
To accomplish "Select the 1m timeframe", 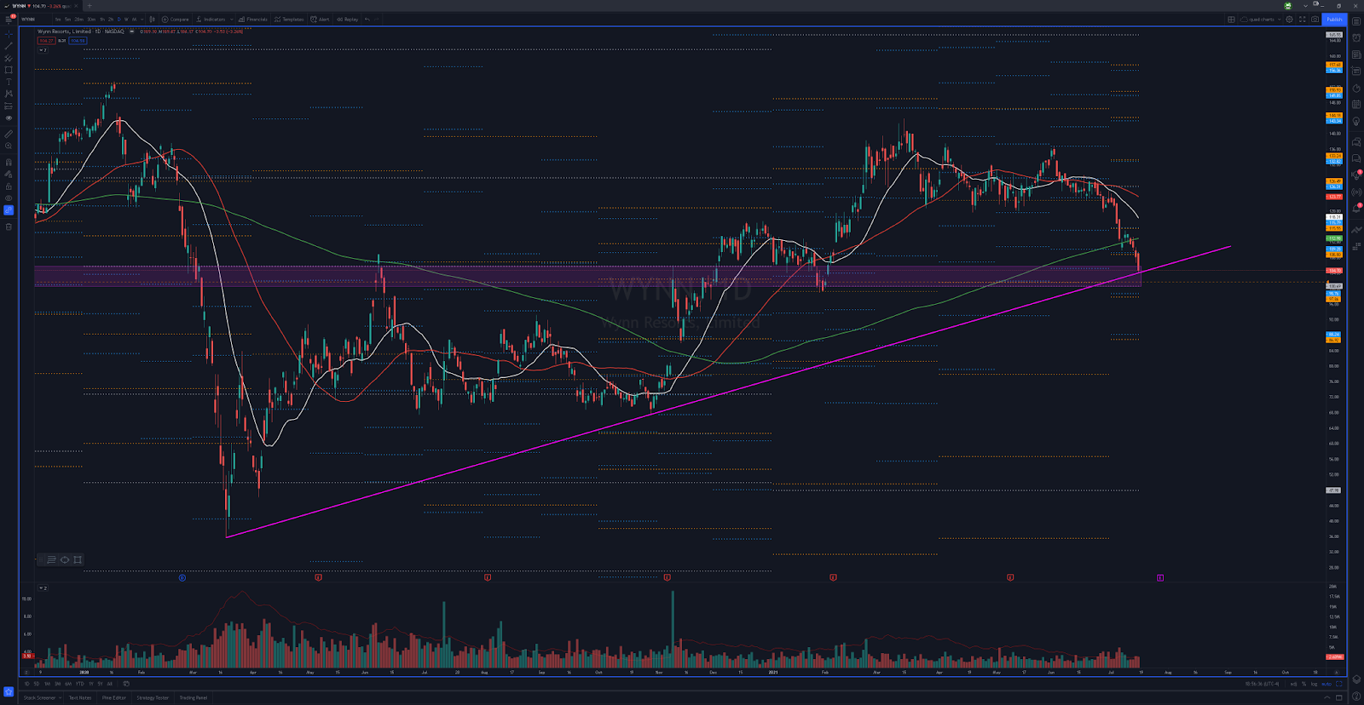I will pyautogui.click(x=58, y=20).
